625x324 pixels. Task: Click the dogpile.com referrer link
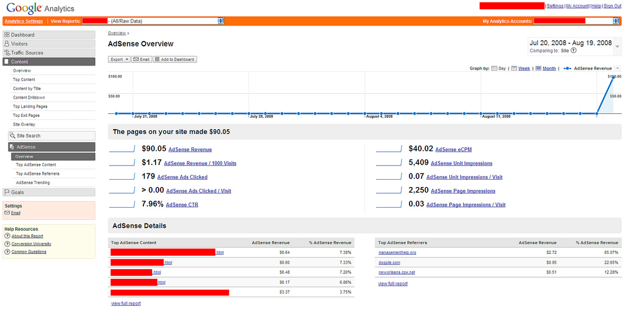click(389, 262)
